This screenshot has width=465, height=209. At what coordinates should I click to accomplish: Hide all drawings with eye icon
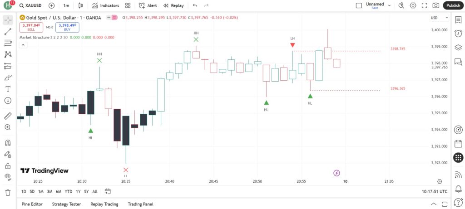pos(8,177)
